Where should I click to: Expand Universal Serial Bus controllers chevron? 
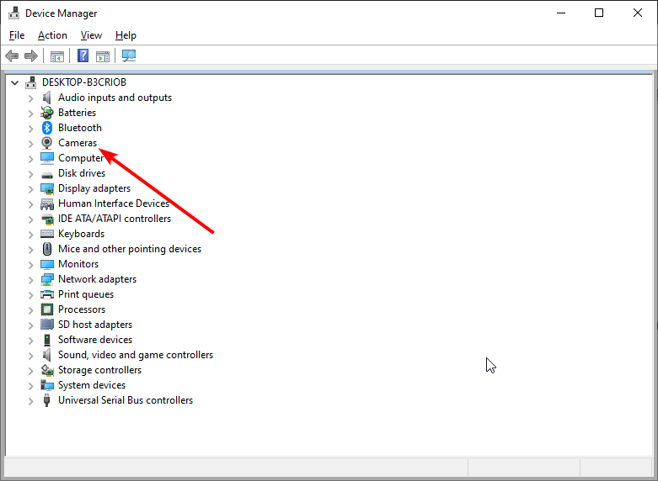tap(30, 401)
